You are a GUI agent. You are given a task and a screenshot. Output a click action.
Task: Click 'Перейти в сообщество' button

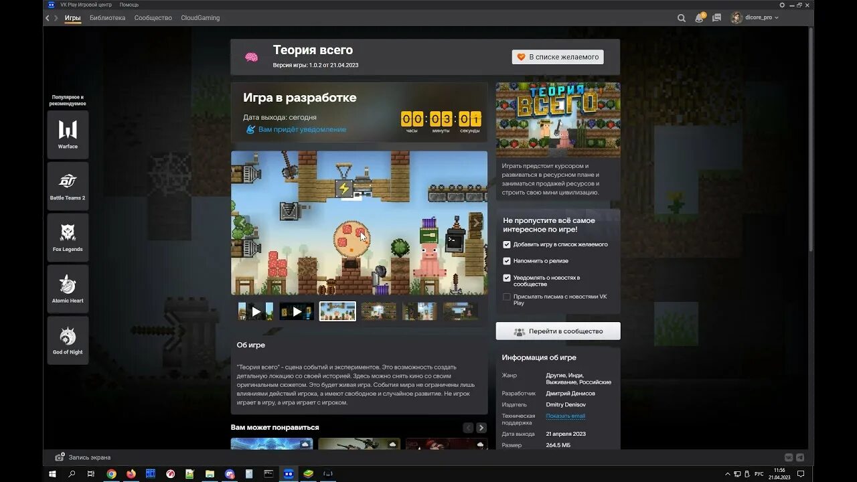click(558, 331)
